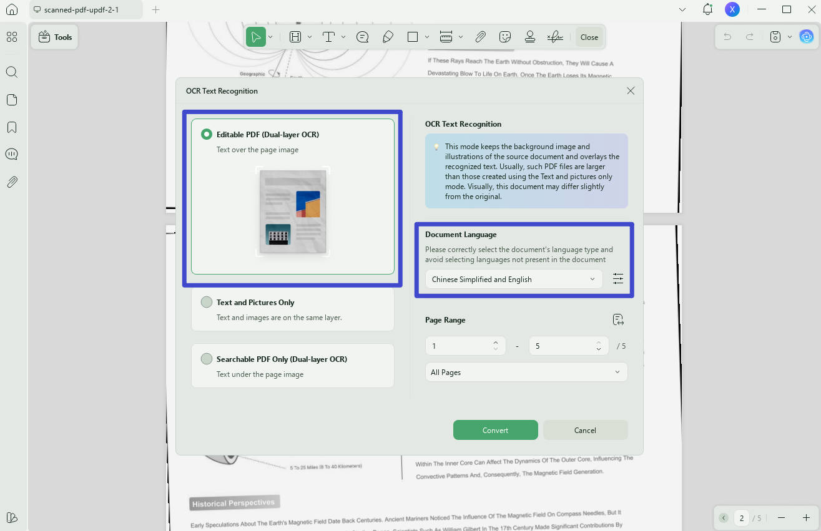Select the measure ruler tool
821x531 pixels.
coord(446,37)
